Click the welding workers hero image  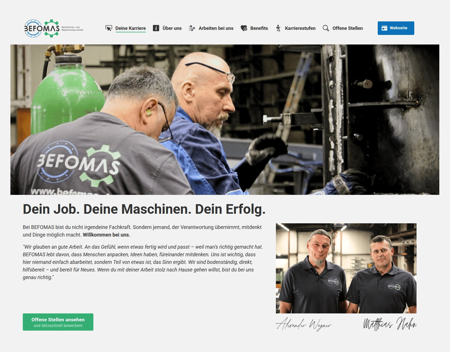pos(225,120)
